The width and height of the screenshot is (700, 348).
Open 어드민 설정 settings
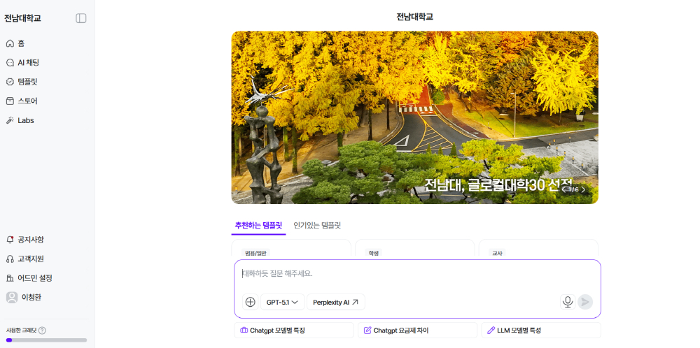point(34,278)
